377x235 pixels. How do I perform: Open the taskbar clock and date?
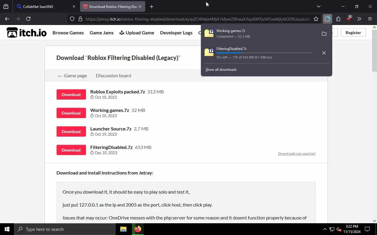click(352, 229)
